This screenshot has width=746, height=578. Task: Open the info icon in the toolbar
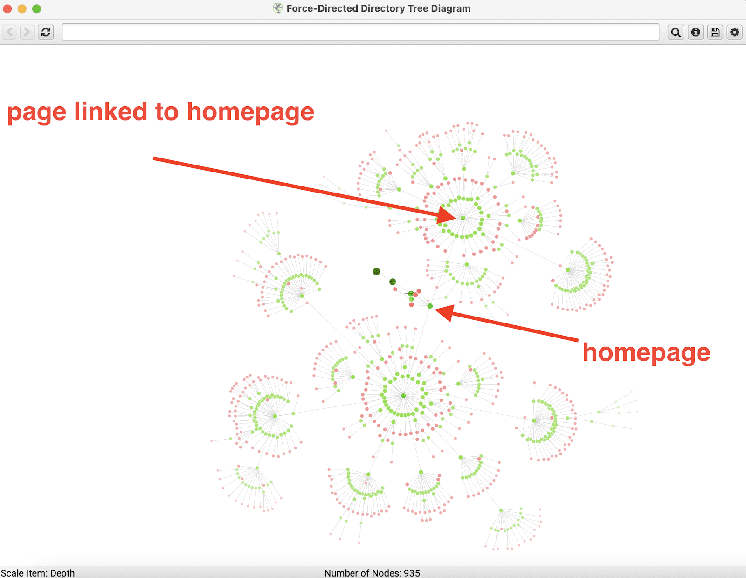tap(696, 32)
